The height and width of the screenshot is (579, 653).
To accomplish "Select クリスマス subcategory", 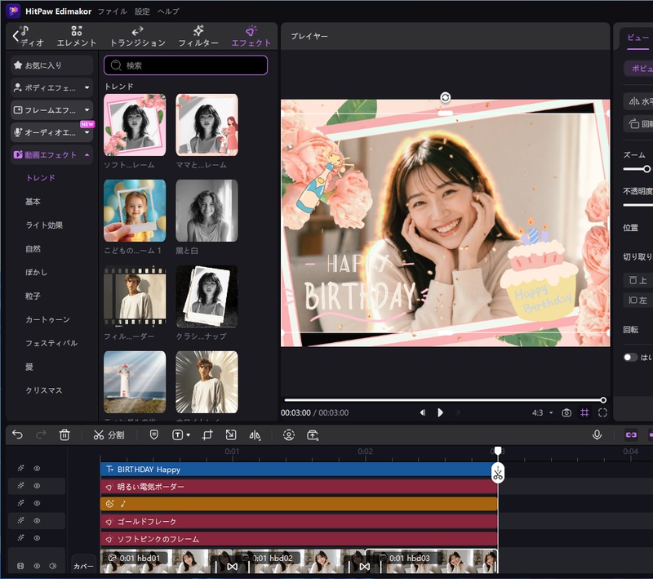I will (x=44, y=390).
